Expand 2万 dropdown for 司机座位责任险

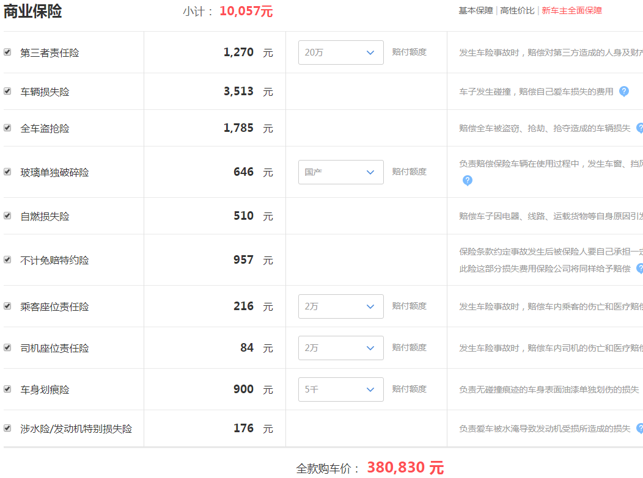coord(341,348)
